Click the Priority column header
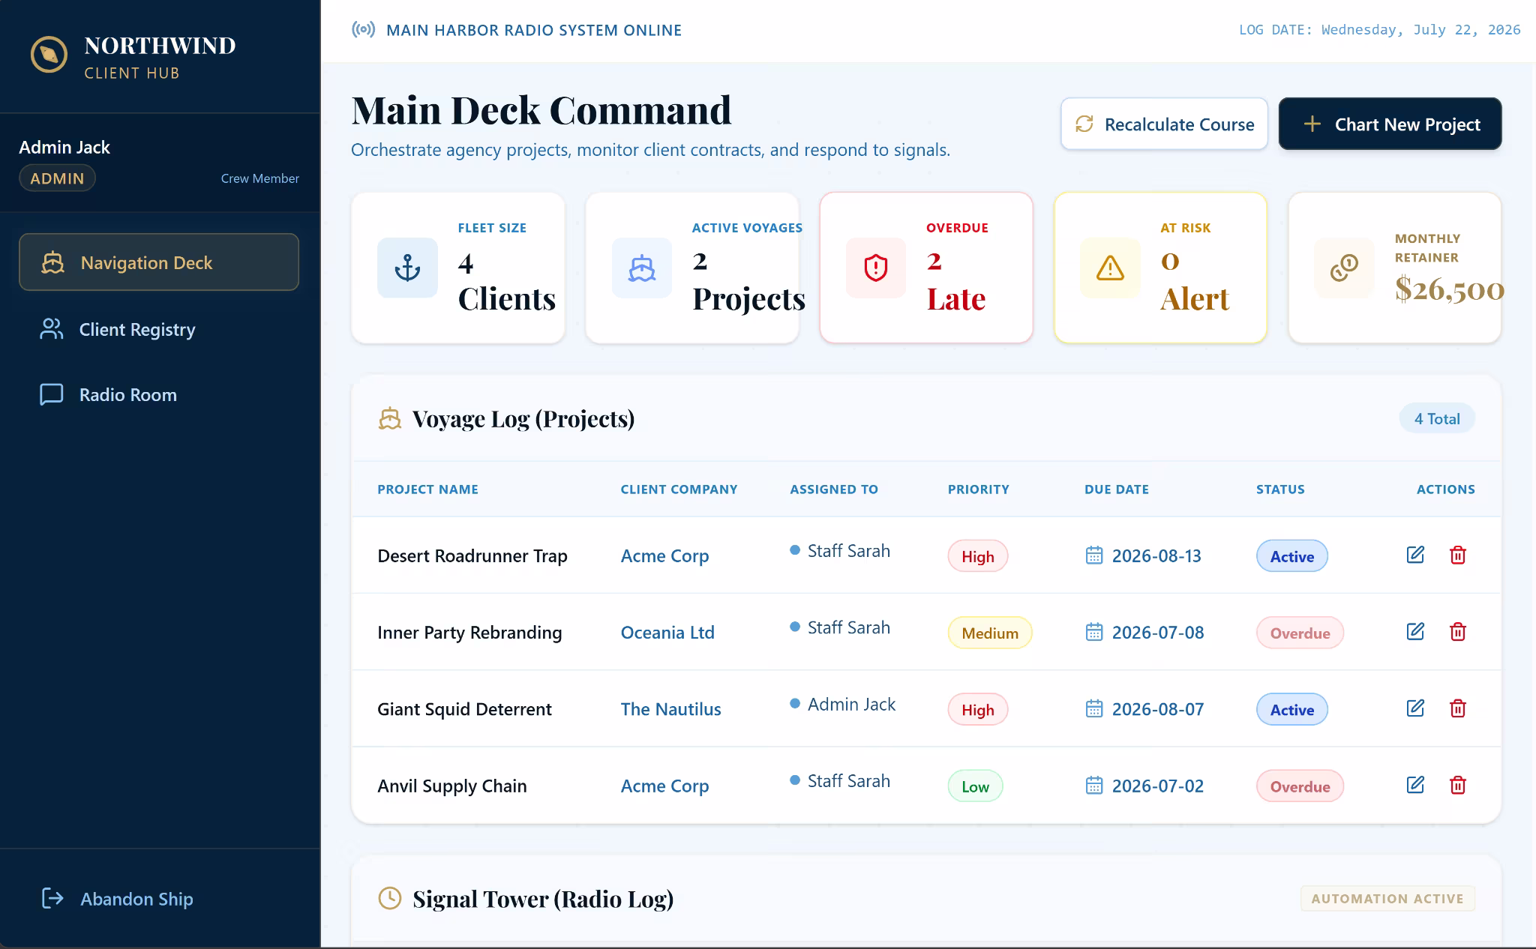 pyautogui.click(x=978, y=489)
